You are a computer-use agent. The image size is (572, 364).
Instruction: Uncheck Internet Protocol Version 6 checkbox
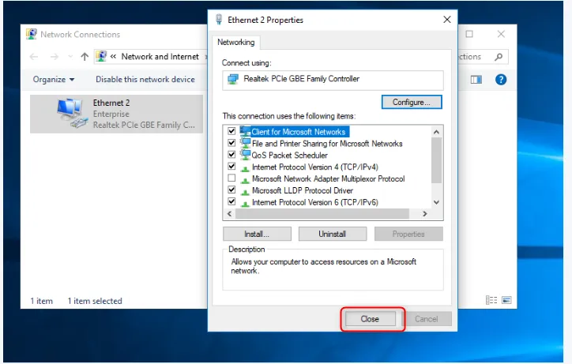click(231, 201)
